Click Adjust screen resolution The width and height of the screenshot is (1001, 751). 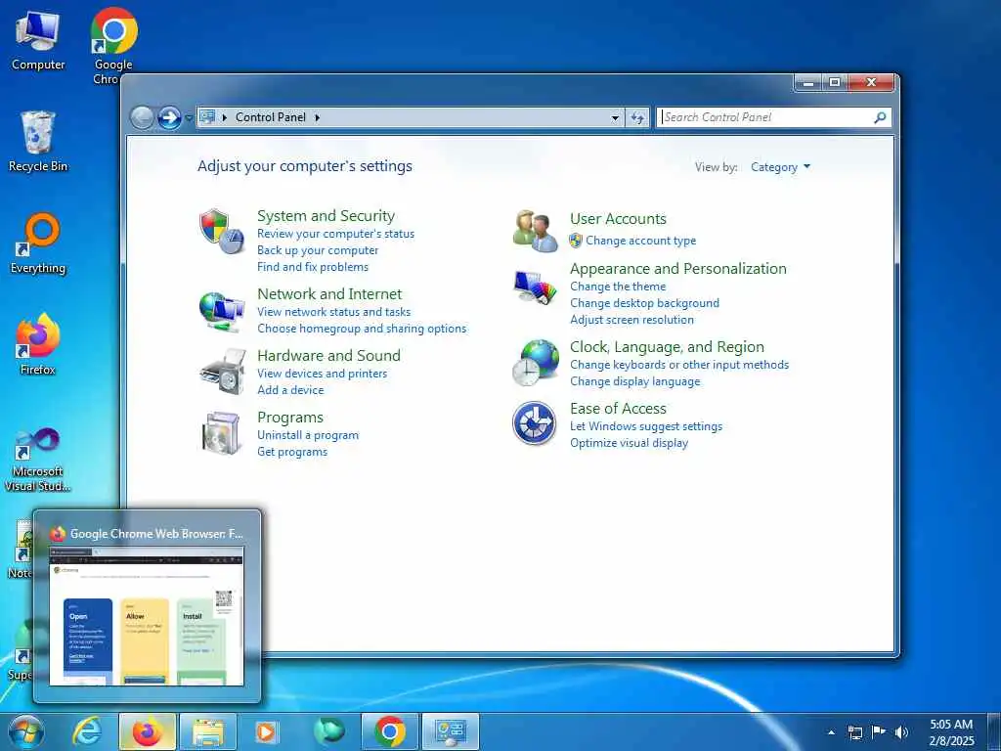pos(631,320)
